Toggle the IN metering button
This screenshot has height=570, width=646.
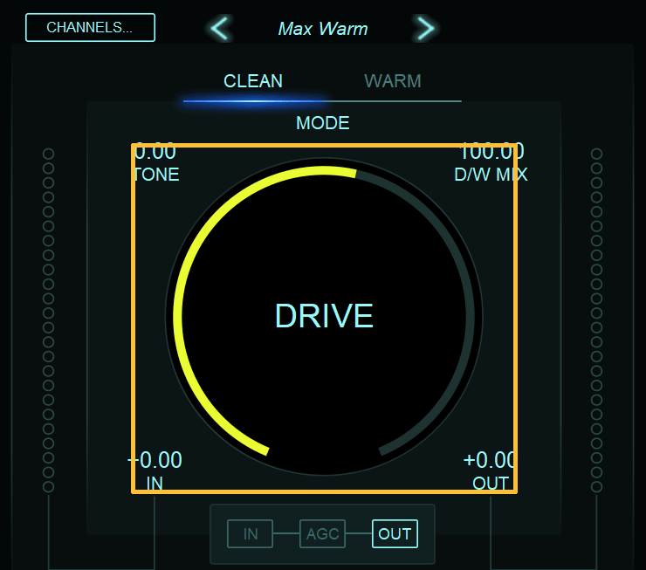click(x=250, y=533)
